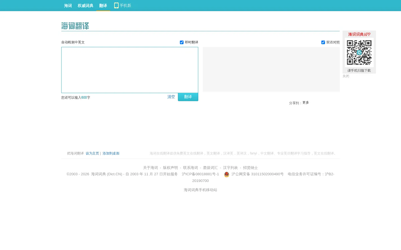Open the 联系海词 footer link
The image size is (401, 250).
pyautogui.click(x=190, y=167)
